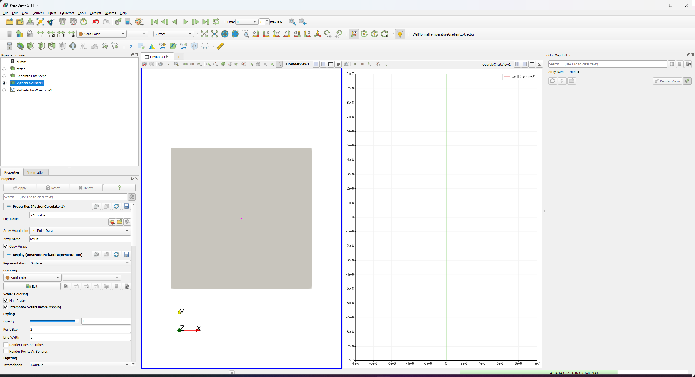Image resolution: width=695 pixels, height=377 pixels.
Task: Open the Array Association dropdown
Action: coord(80,231)
